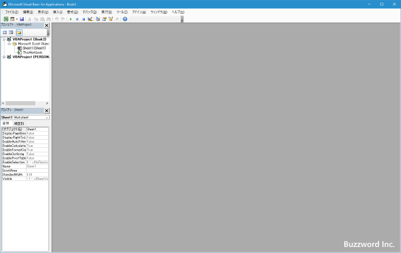Viewport: 401px width, 253px height.
Task: Open the ツール menu
Action: 122,12
